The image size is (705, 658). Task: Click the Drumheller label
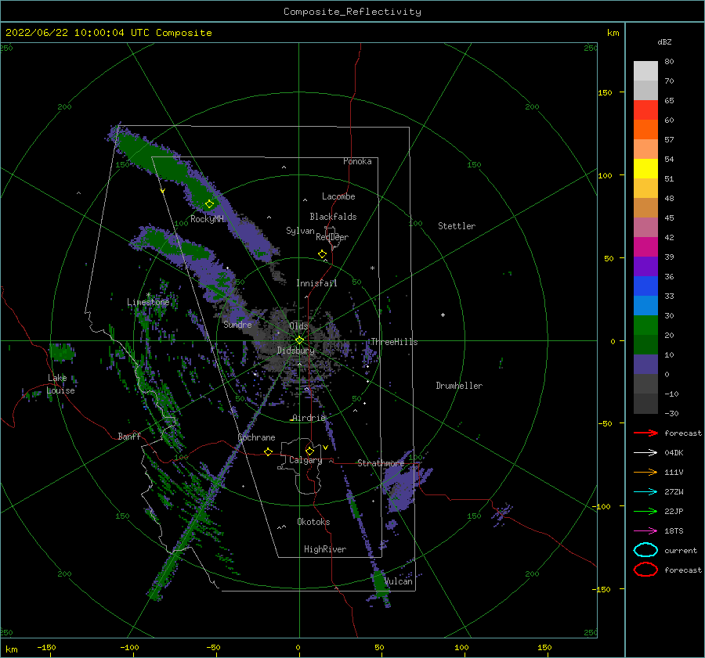[x=459, y=386]
